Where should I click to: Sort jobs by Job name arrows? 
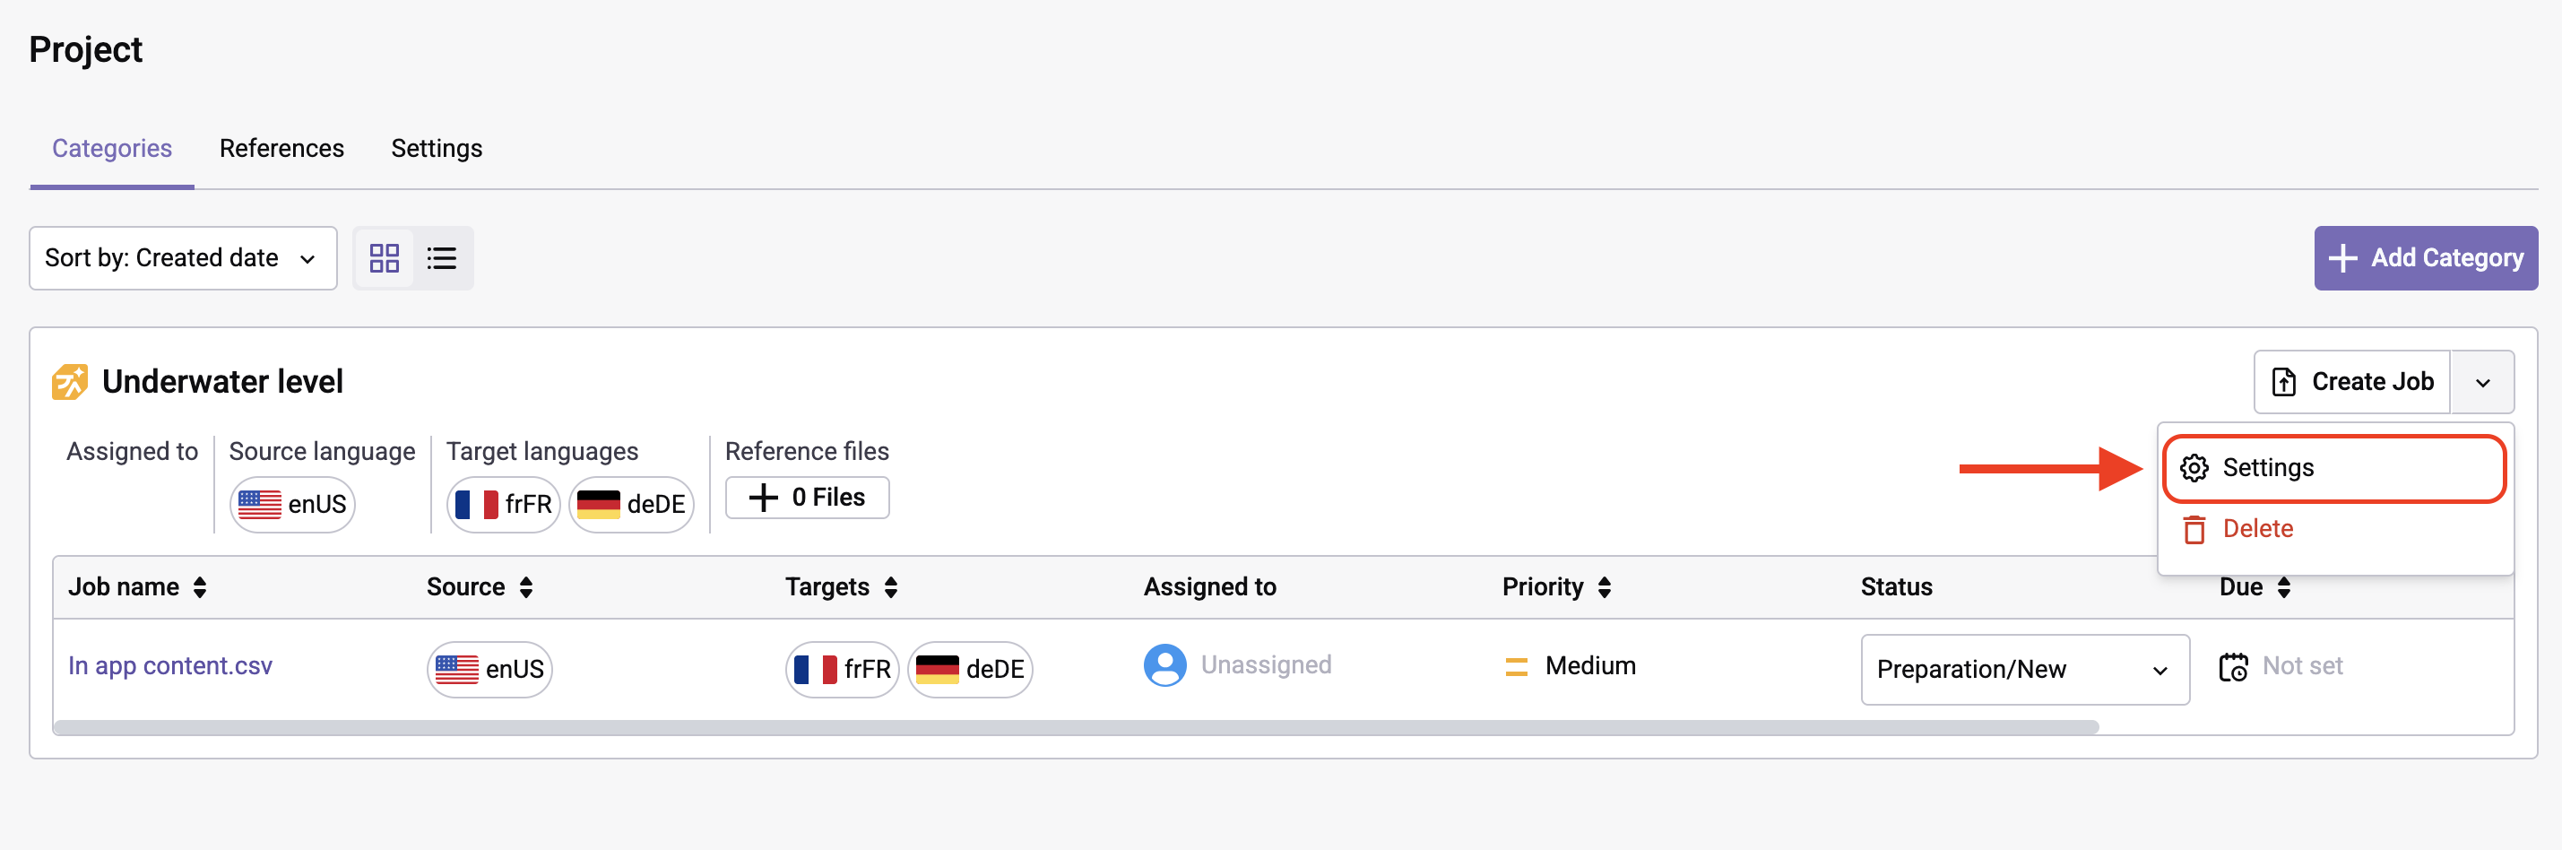point(200,587)
